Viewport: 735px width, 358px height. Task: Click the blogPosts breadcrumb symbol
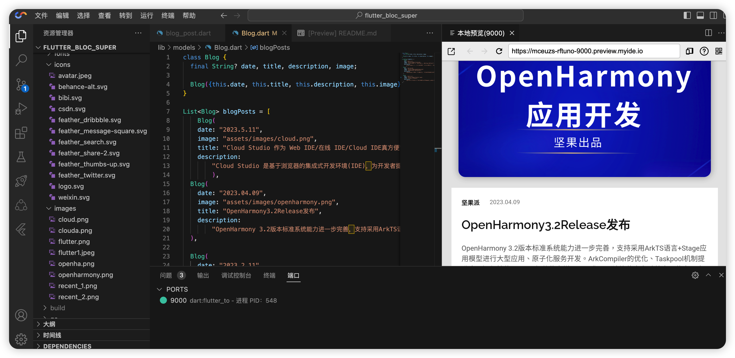[x=274, y=48]
